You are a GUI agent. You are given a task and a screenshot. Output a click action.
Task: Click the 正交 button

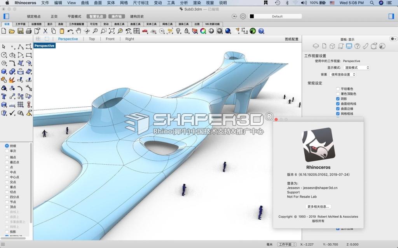tap(54, 16)
